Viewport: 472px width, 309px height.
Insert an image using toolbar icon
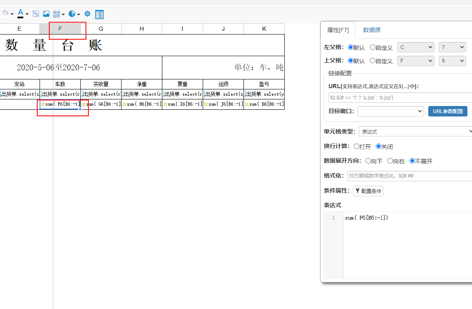point(46,13)
